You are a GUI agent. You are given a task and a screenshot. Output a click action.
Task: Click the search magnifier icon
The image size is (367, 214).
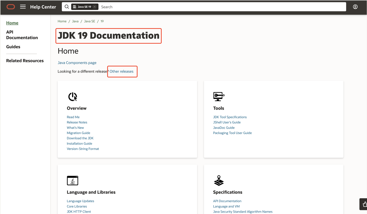[x=67, y=7]
